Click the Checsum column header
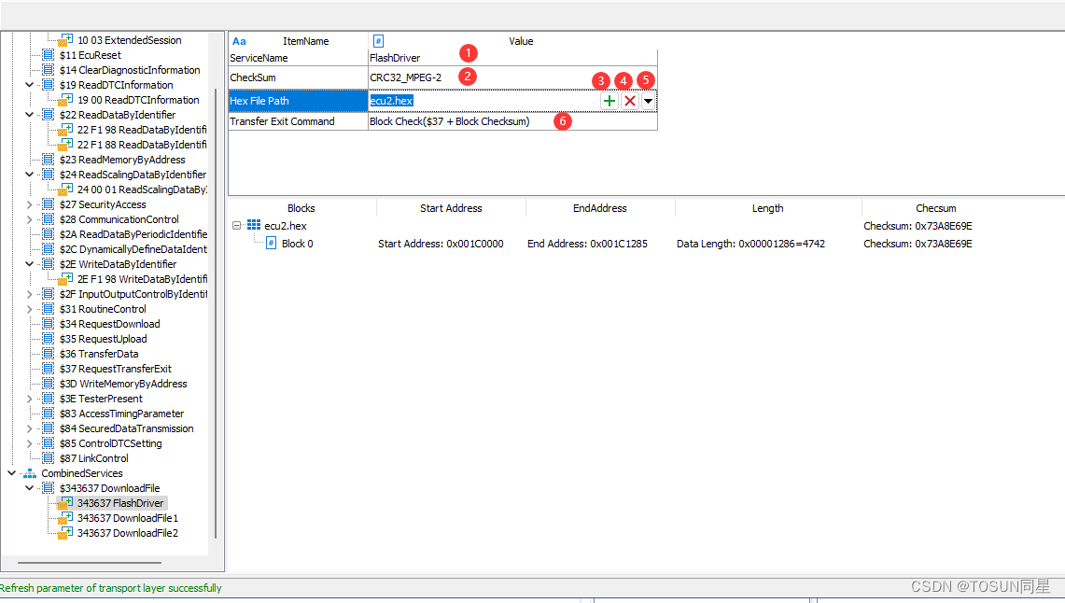Image resolution: width=1065 pixels, height=603 pixels. point(936,208)
